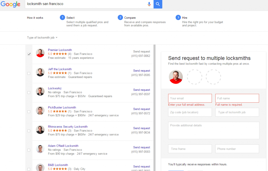Open the Type of locksmith job form field
This screenshot has width=268, height=171.
pos(237,112)
